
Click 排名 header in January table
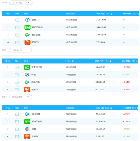tap(8, 14)
